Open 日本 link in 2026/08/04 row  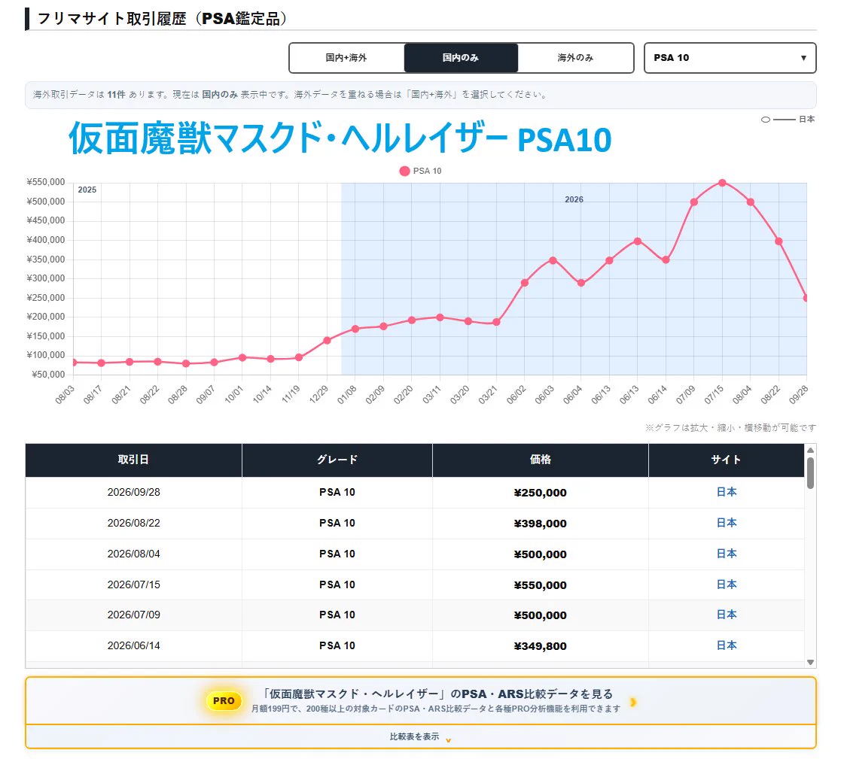[x=727, y=554]
